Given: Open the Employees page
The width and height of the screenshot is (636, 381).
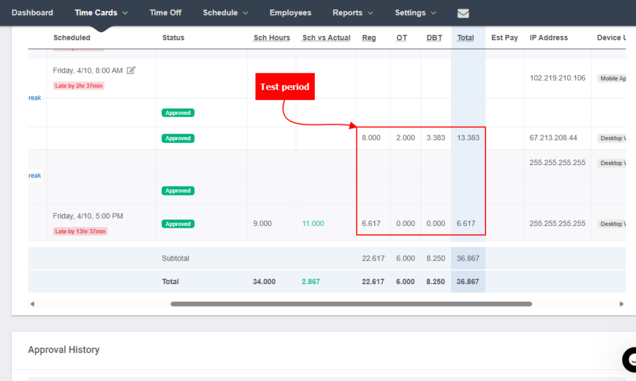Looking at the screenshot, I should pos(291,12).
